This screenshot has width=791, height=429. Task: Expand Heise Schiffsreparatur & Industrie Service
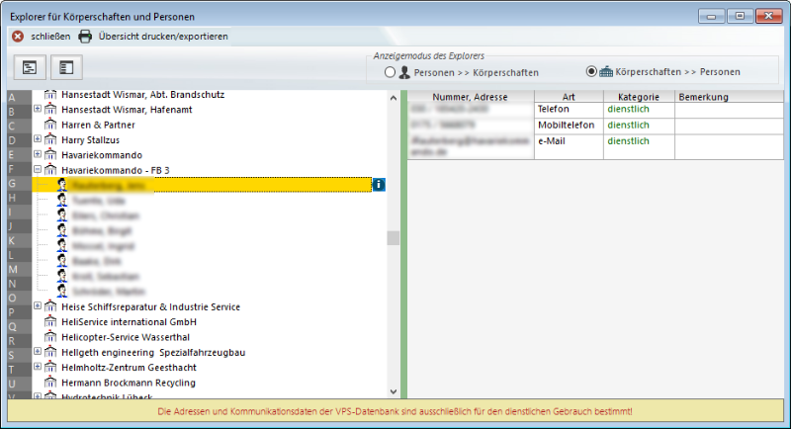[38, 305]
